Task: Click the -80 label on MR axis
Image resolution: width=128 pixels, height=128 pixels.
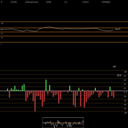Action: (125, 109)
